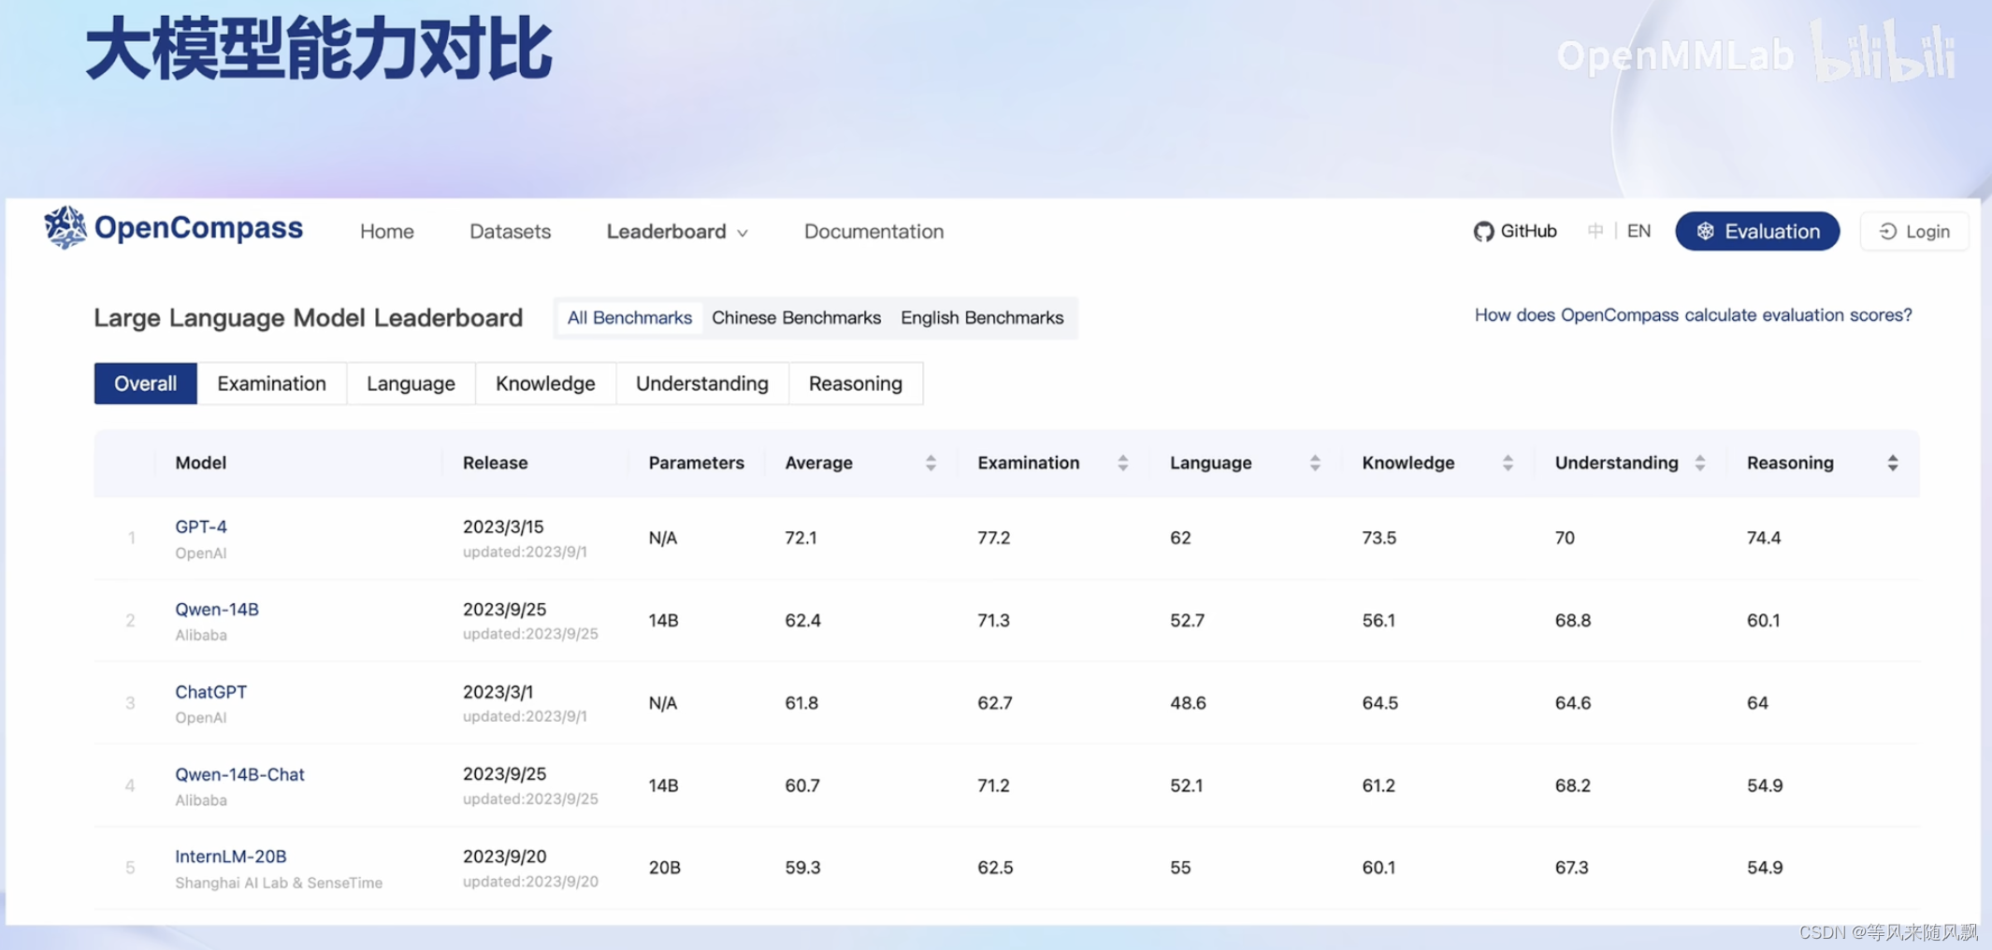Click GPT-4 reasoning score 74.4
Viewport: 1992px width, 950px height.
coord(1764,538)
